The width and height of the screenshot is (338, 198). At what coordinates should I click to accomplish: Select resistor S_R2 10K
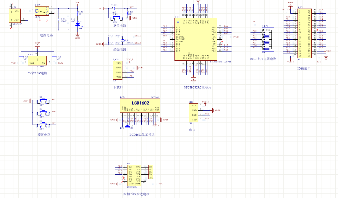tap(127, 13)
